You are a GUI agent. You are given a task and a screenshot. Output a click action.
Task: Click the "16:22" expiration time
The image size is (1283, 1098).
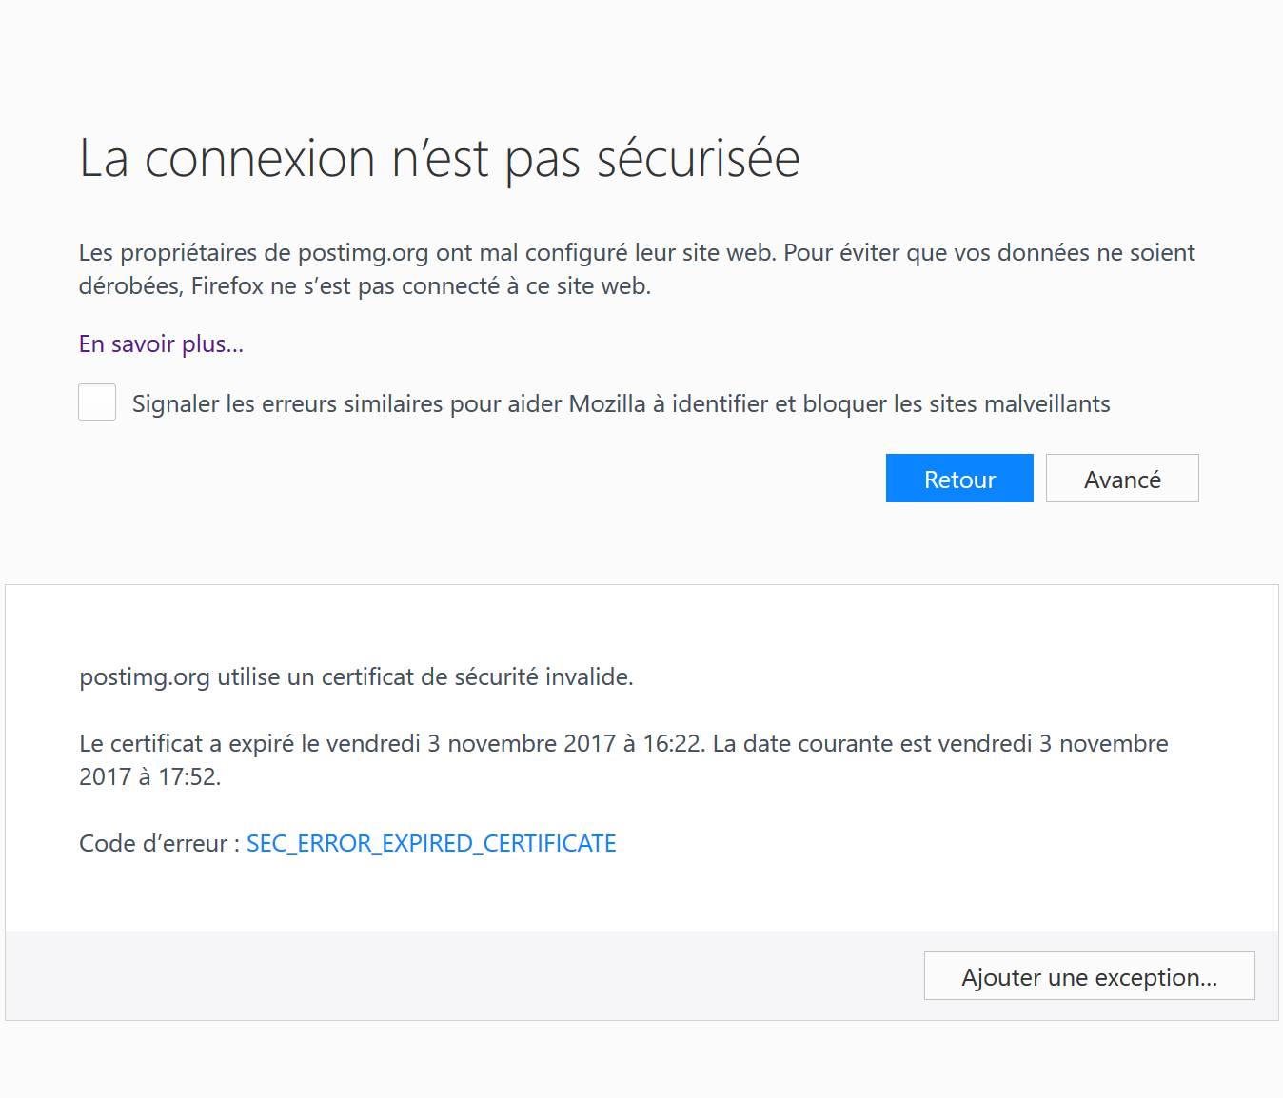pyautogui.click(x=673, y=744)
